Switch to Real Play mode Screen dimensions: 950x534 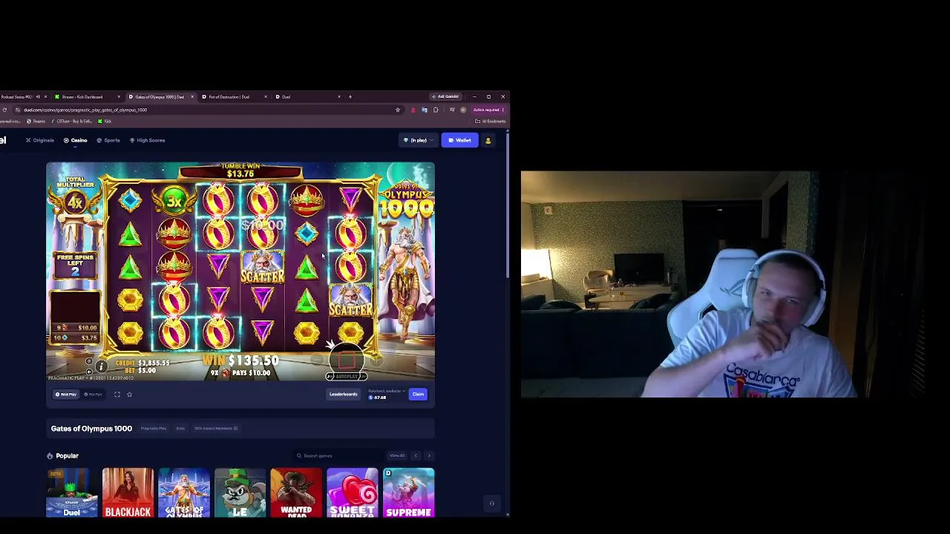[66, 395]
